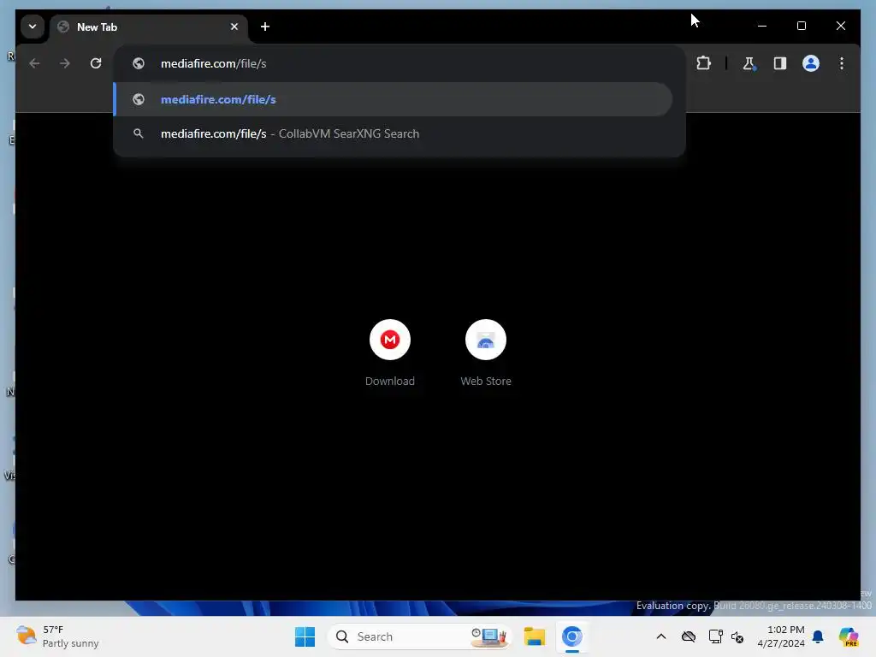Open File Explorer from the taskbar
This screenshot has width=876, height=657.
click(x=534, y=636)
